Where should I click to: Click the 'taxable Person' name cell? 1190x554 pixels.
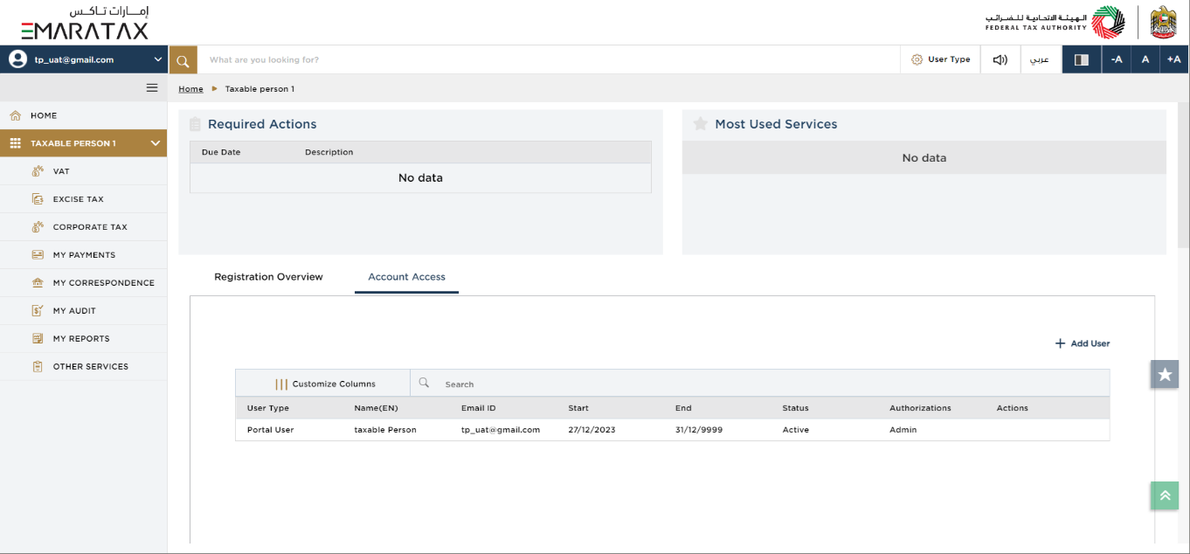pyautogui.click(x=385, y=430)
